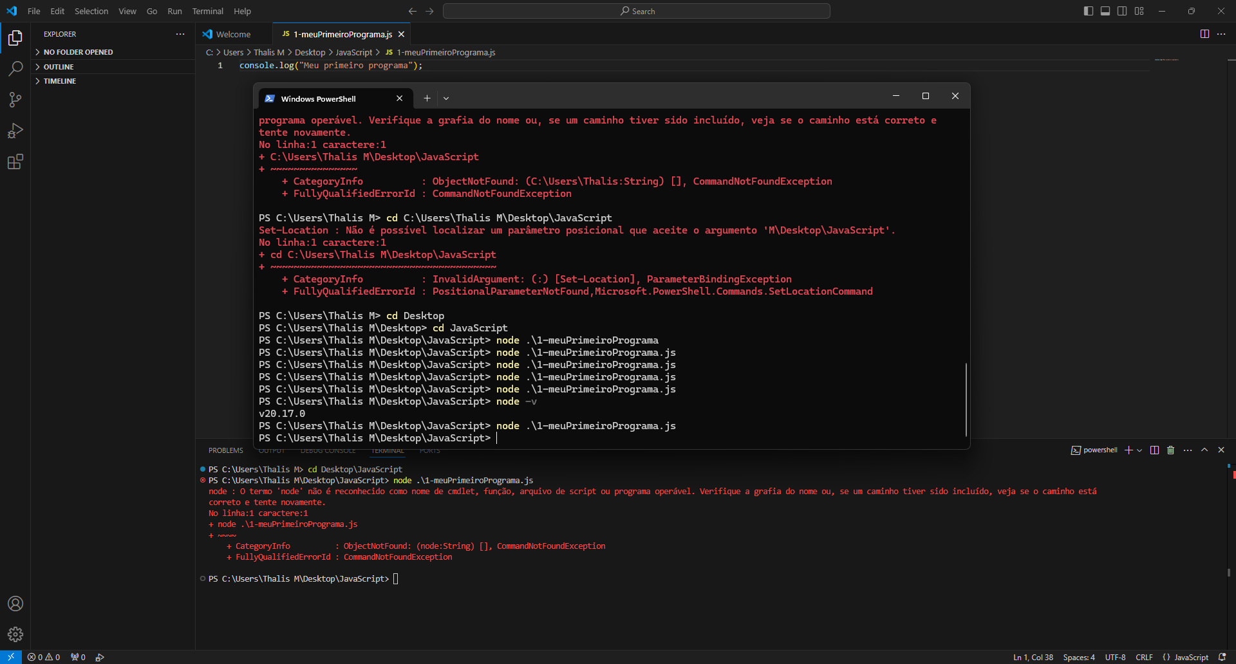Open the Search view in activity bar
This screenshot has height=664, width=1236.
pyautogui.click(x=15, y=69)
